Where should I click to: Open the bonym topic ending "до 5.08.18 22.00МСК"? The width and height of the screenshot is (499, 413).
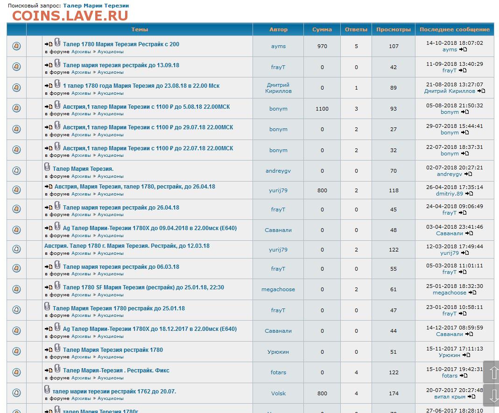pos(147,106)
